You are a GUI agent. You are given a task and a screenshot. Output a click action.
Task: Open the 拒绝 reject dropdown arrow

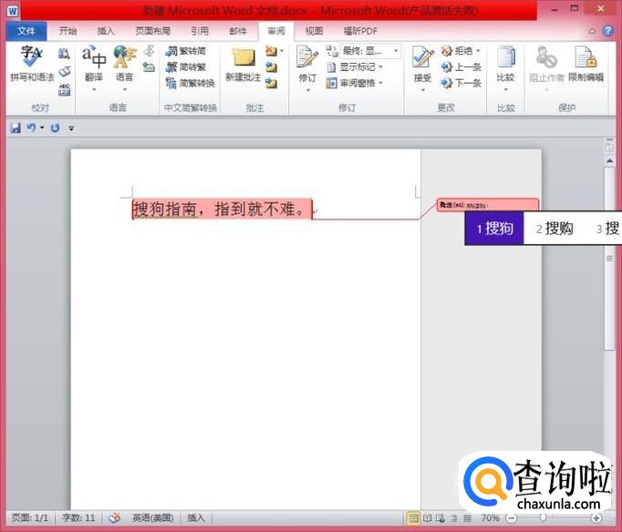478,51
